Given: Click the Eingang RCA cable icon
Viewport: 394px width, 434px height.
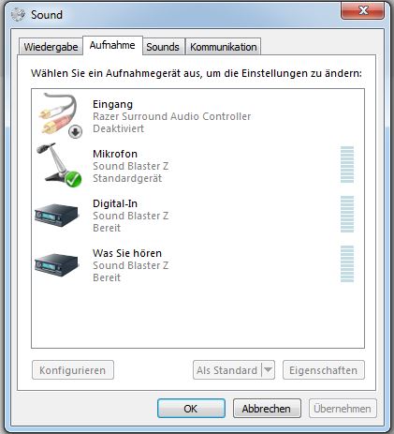Looking at the screenshot, I should point(60,115).
